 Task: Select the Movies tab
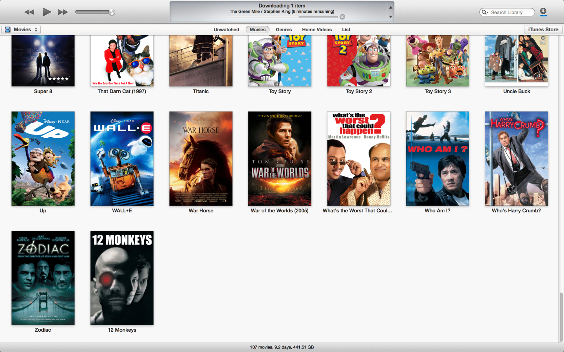point(258,30)
